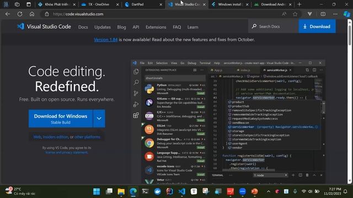Open the Extensions page
This screenshot has height=198, width=353.
pyautogui.click(x=156, y=27)
